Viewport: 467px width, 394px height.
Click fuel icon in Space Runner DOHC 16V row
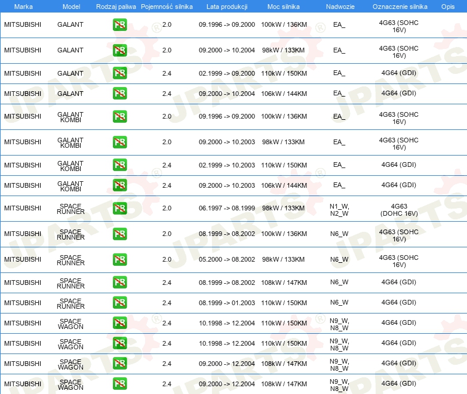pyautogui.click(x=119, y=208)
